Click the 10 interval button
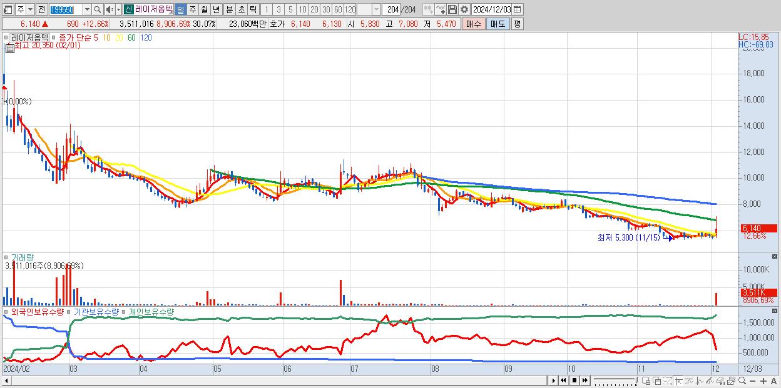This screenshot has height=388, width=781. coord(302,9)
